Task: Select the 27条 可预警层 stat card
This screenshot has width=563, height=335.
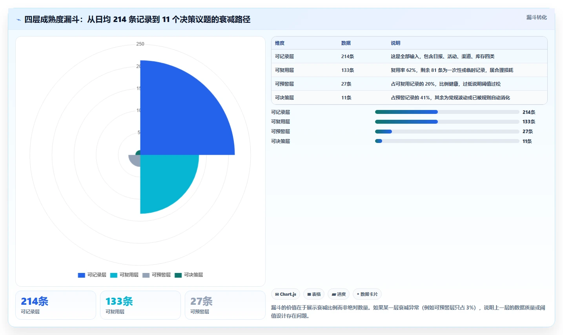Action: coord(225,305)
